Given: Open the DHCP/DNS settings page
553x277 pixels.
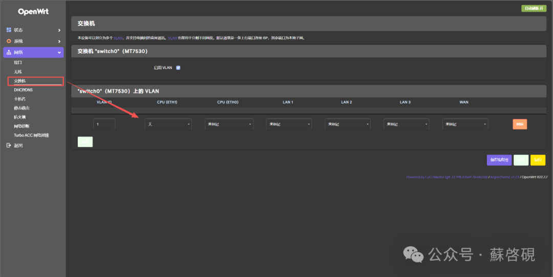Looking at the screenshot, I should click(23, 90).
